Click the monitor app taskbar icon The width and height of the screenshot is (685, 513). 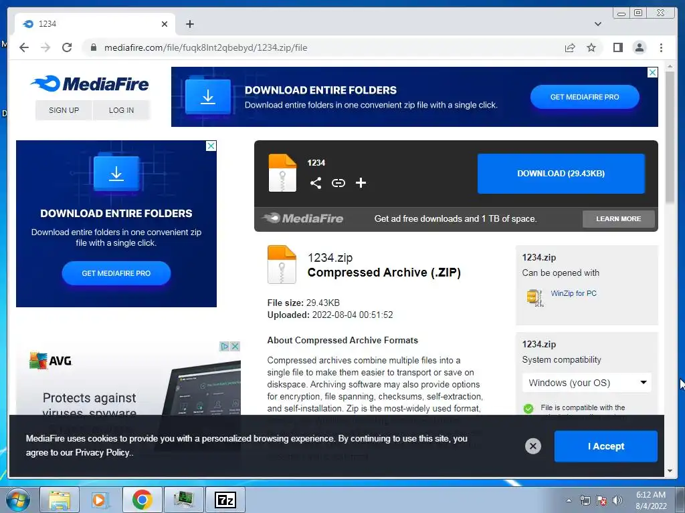[x=184, y=500]
